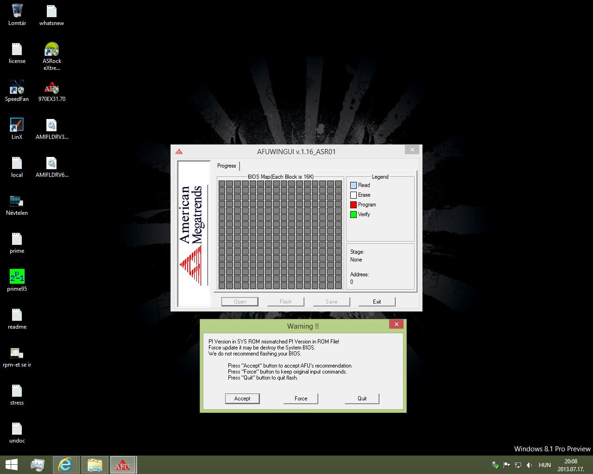Open the 'rpm-et se ir' image icon

(x=17, y=356)
